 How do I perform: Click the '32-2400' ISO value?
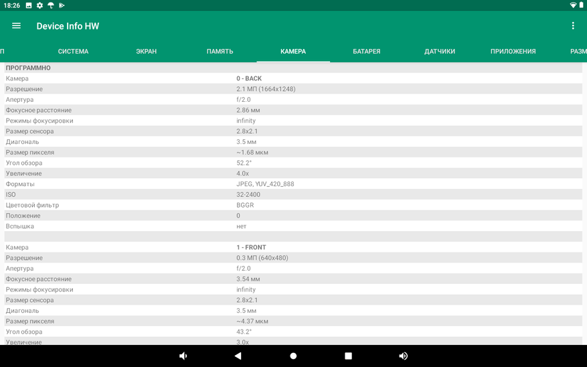point(248,194)
